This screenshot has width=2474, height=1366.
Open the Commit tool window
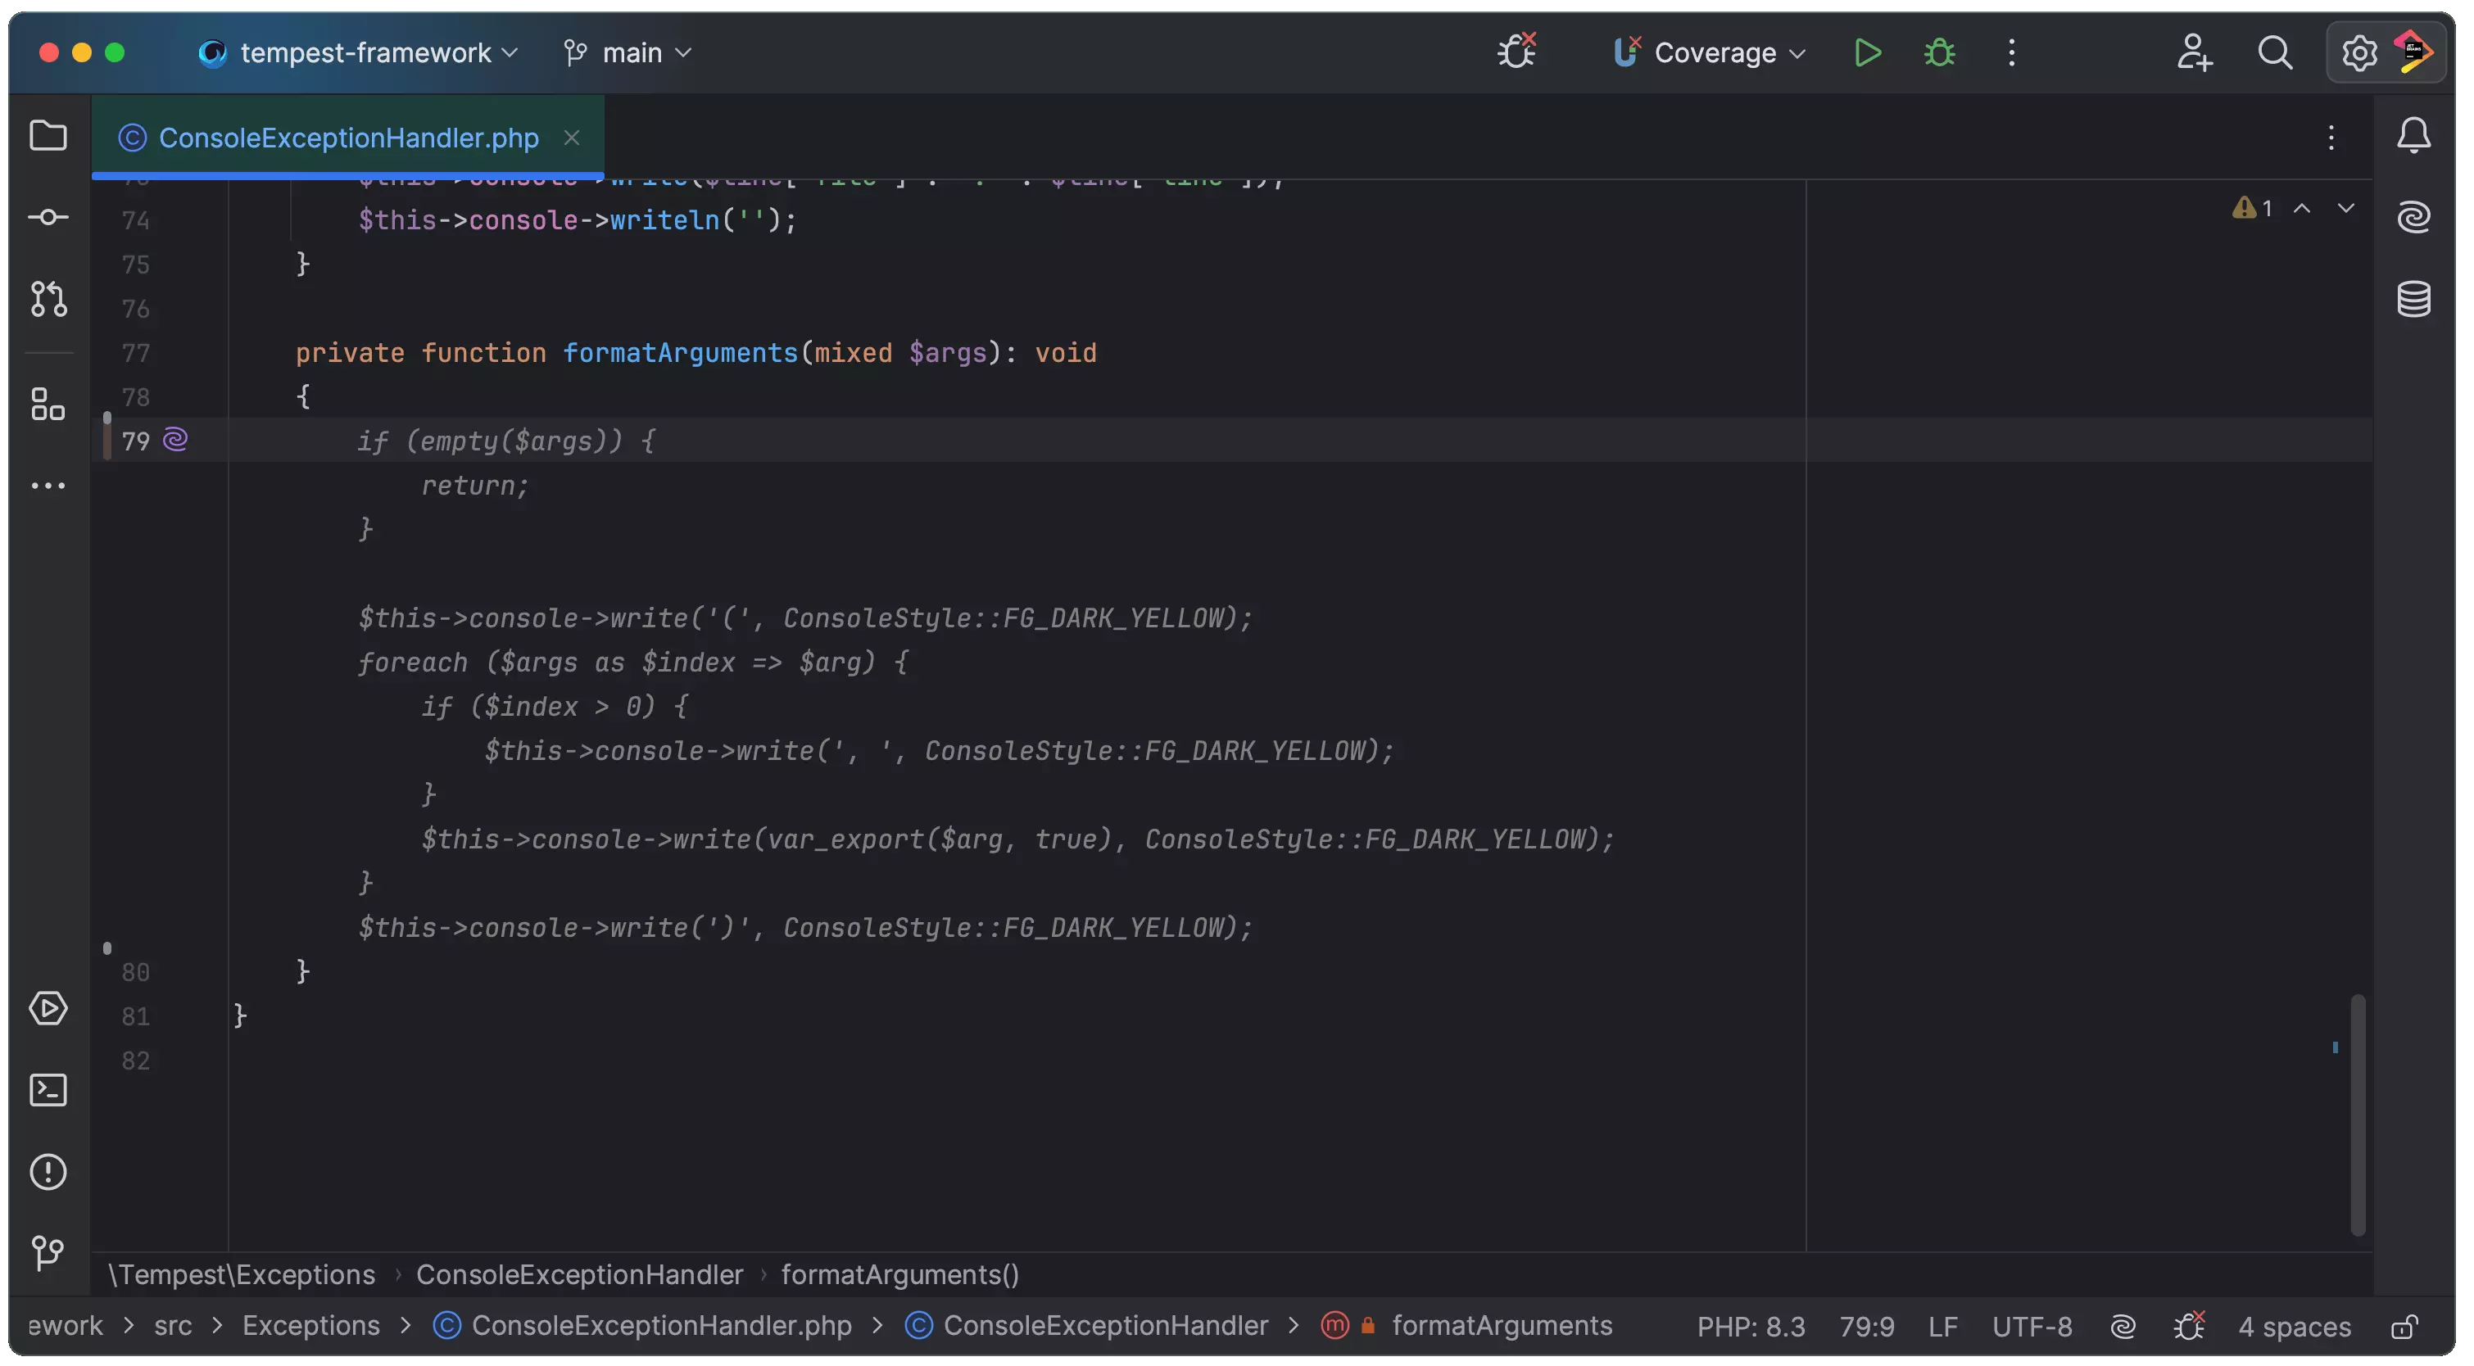pyautogui.click(x=48, y=218)
